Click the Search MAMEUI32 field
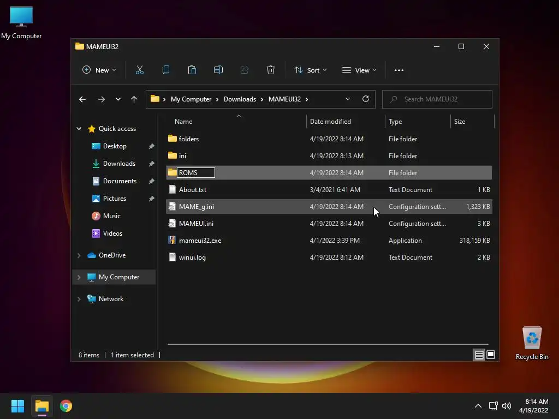The image size is (559, 419). pyautogui.click(x=437, y=99)
